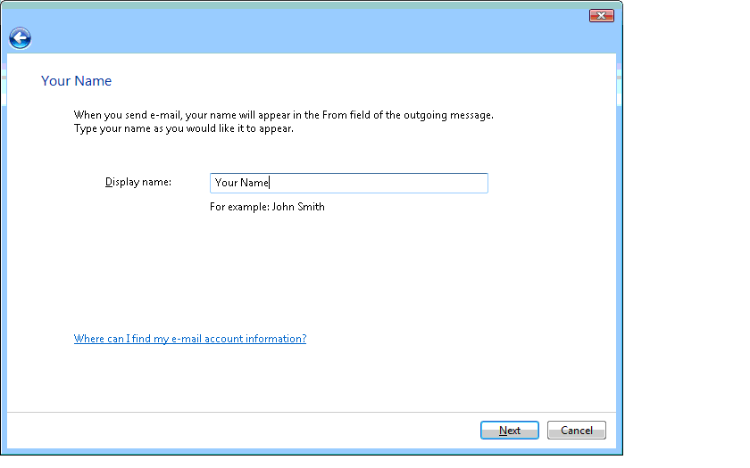The width and height of the screenshot is (750, 468).
Task: Place cursor on word "Your" in name field
Action: 226,183
